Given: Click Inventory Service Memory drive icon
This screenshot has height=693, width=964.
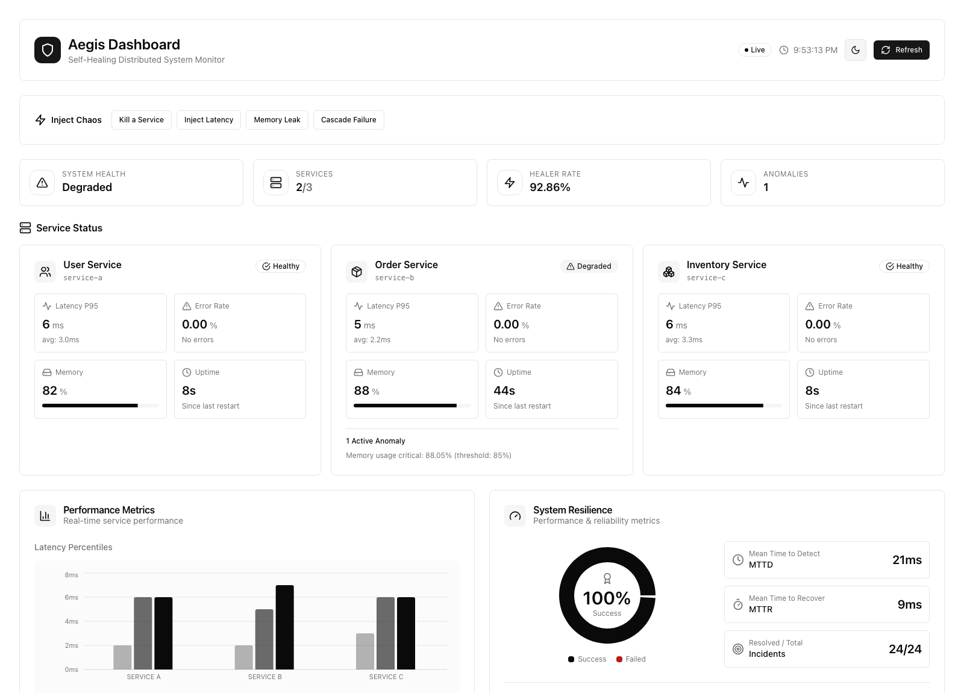Looking at the screenshot, I should (x=671, y=372).
